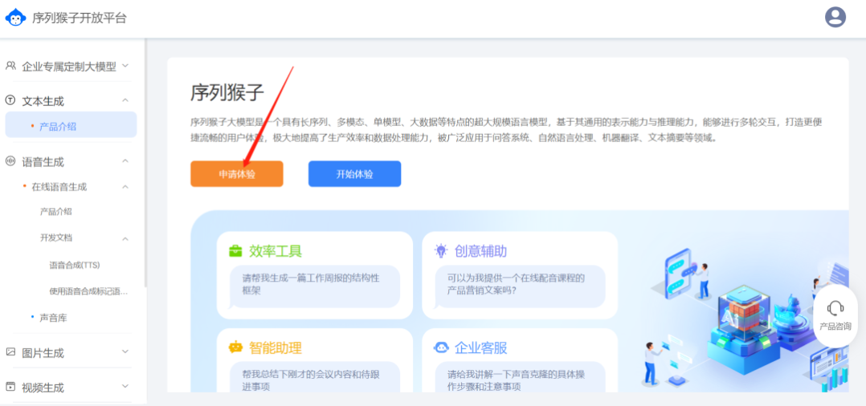Select the weekly report framework prompt card
The height and width of the screenshot is (406, 866).
pyautogui.click(x=308, y=284)
